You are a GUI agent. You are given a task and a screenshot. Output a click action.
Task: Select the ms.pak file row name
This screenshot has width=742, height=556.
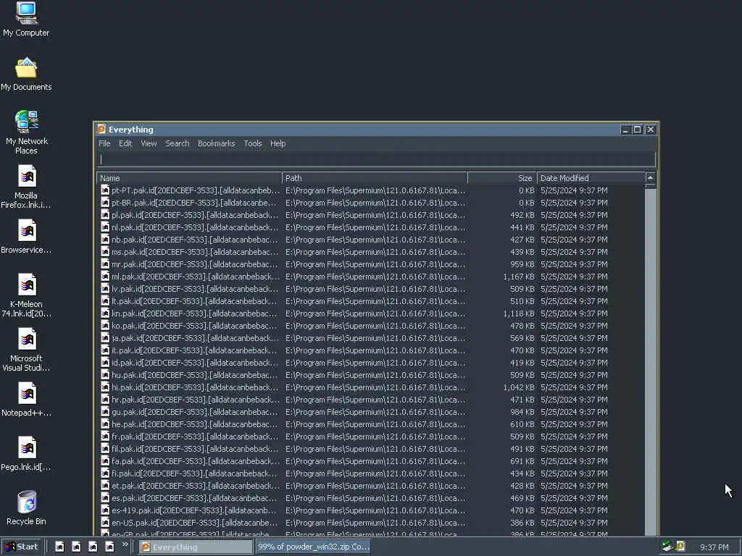(195, 251)
